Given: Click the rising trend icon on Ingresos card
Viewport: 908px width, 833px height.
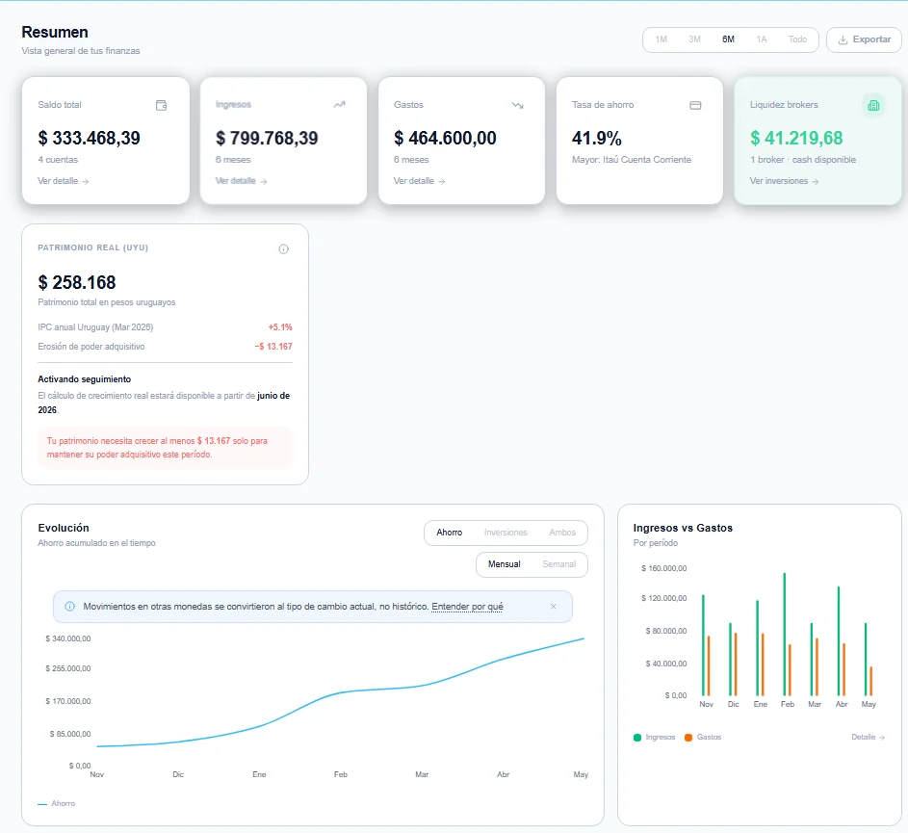Looking at the screenshot, I should coord(339,105).
